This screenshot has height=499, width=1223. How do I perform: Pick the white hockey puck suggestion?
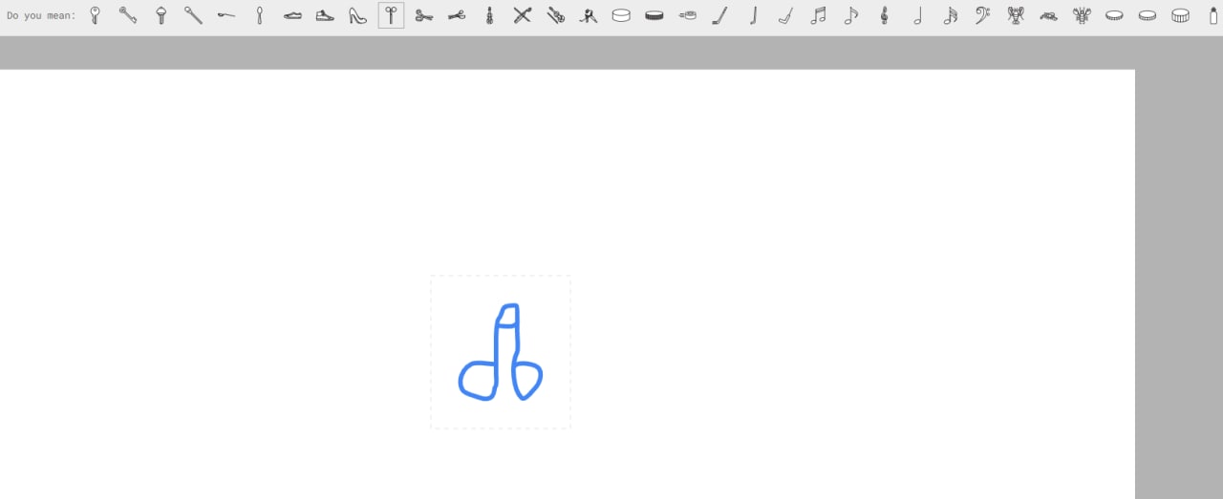pyautogui.click(x=621, y=15)
